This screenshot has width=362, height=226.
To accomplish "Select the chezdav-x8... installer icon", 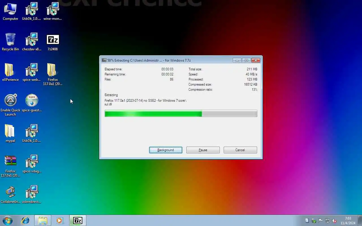I will point(32,42).
